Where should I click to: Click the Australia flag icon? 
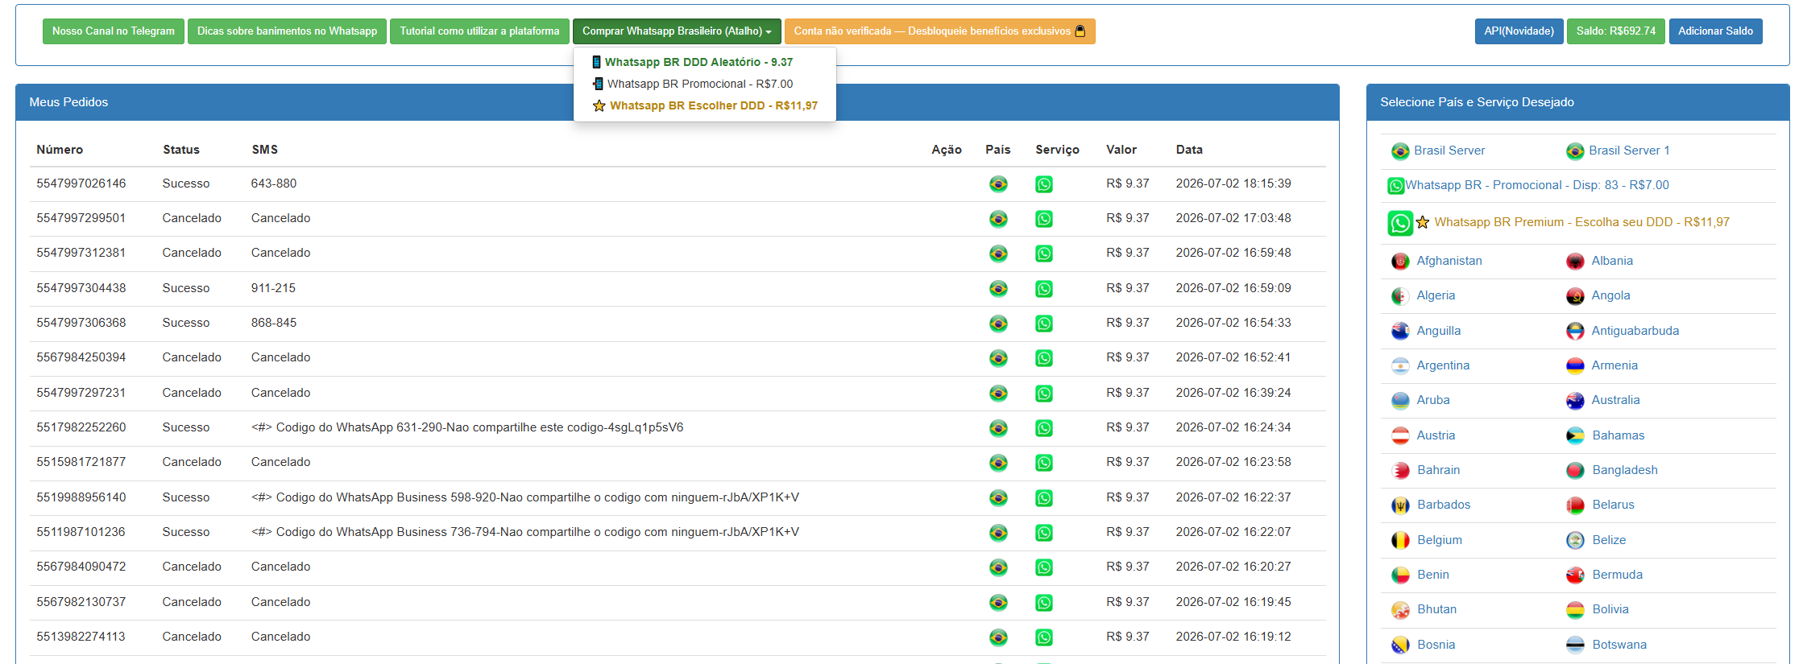[x=1575, y=401]
